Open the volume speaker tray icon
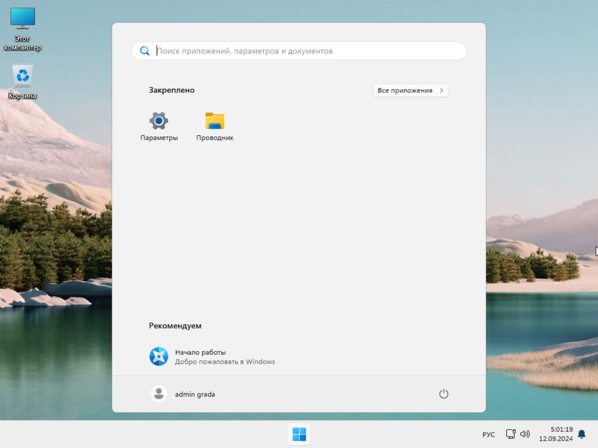 tap(525, 434)
